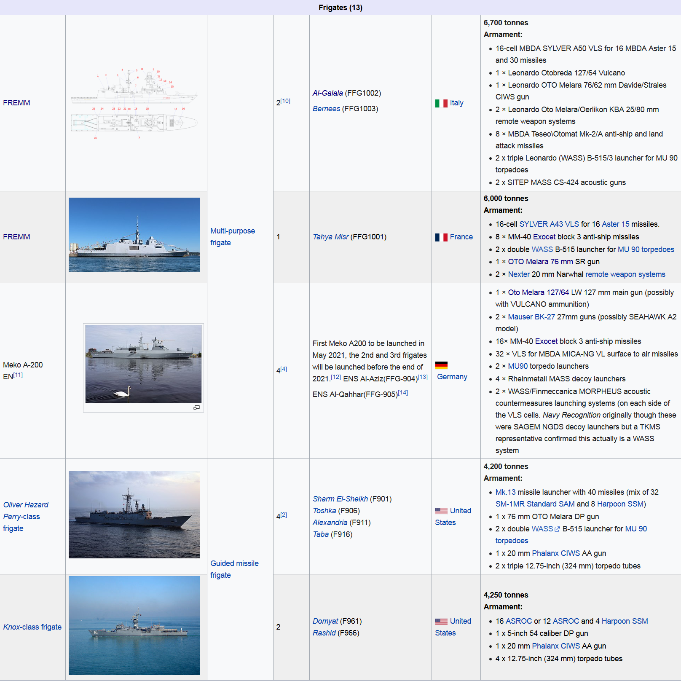Open United States link in Knox-class row
The image size is (681, 681).
click(x=453, y=627)
